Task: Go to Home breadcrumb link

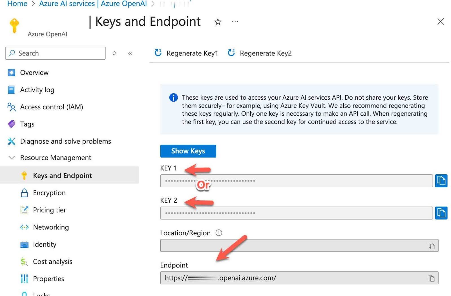Action: [17, 4]
